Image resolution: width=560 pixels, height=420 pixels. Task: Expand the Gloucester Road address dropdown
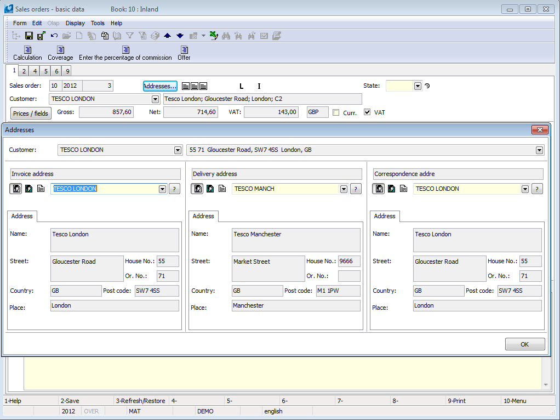tap(539, 150)
